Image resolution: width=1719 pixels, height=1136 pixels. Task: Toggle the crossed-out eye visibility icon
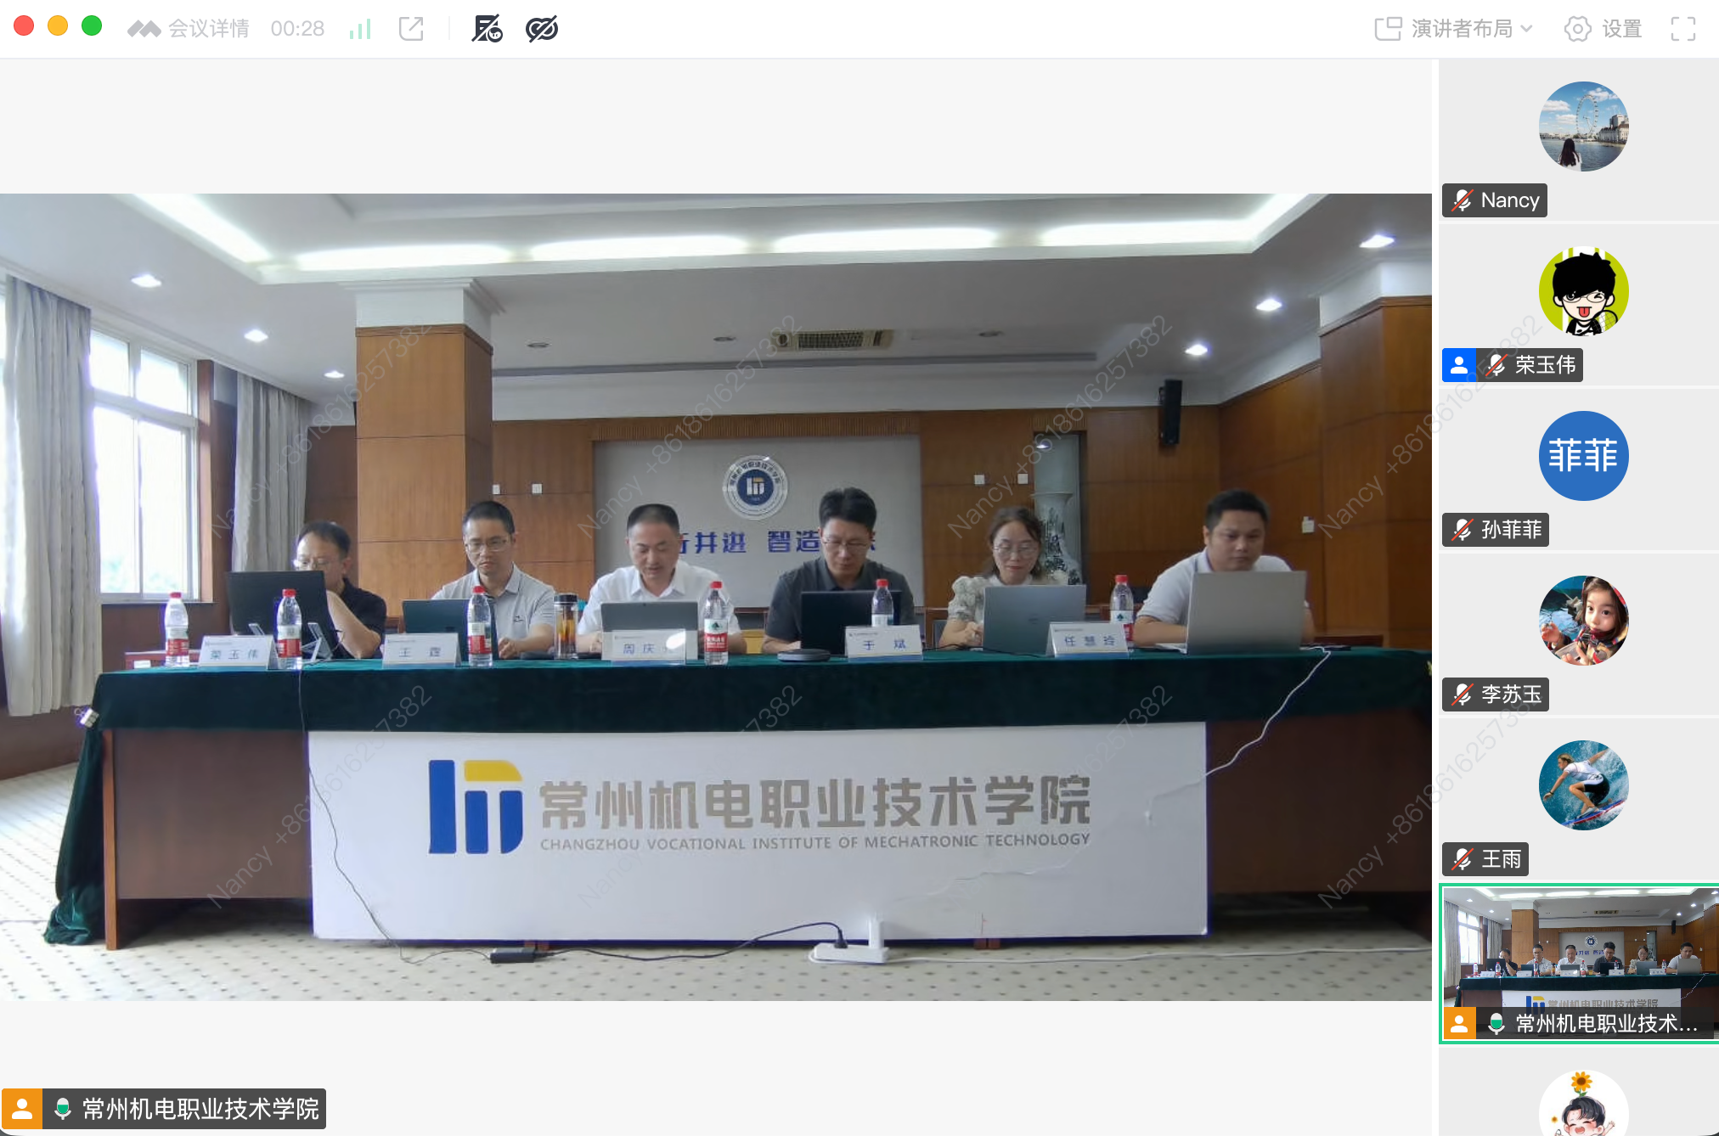pyautogui.click(x=542, y=29)
